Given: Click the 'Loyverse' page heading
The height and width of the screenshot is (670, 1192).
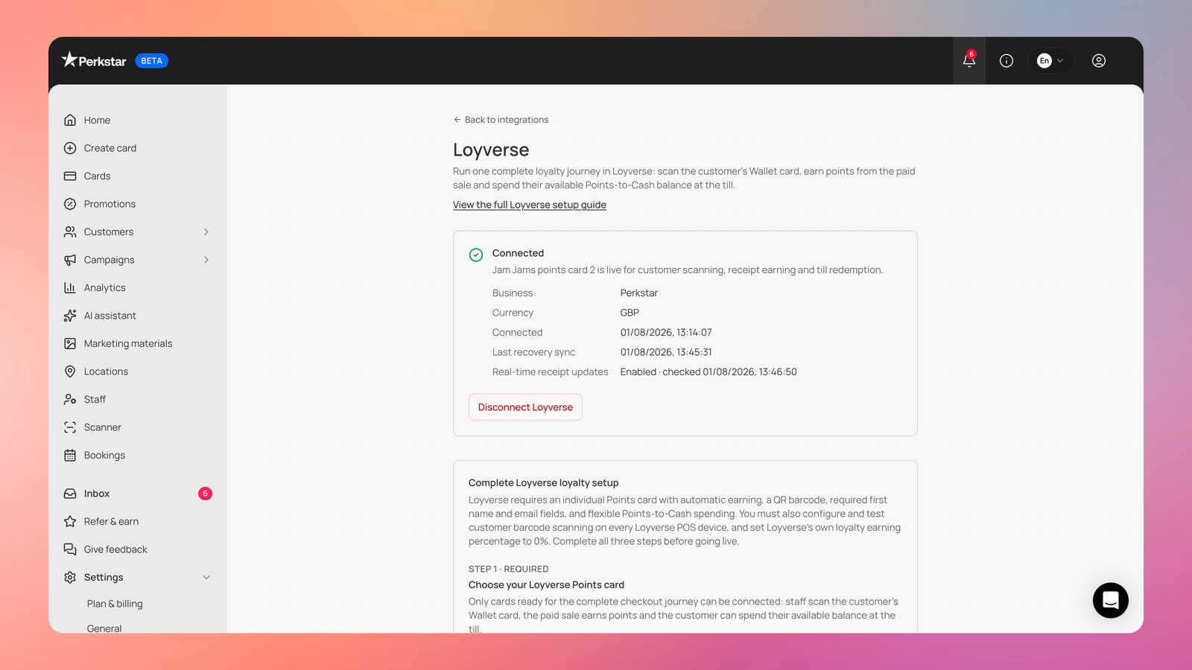Looking at the screenshot, I should click(x=491, y=150).
